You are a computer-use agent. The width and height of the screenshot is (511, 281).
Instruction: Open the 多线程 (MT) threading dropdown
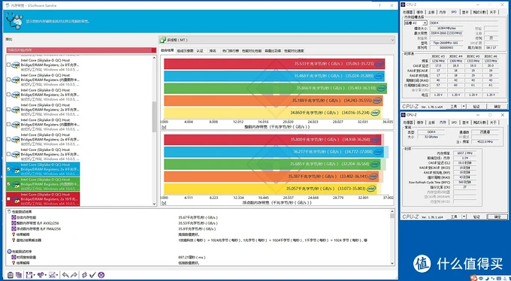tap(277, 40)
